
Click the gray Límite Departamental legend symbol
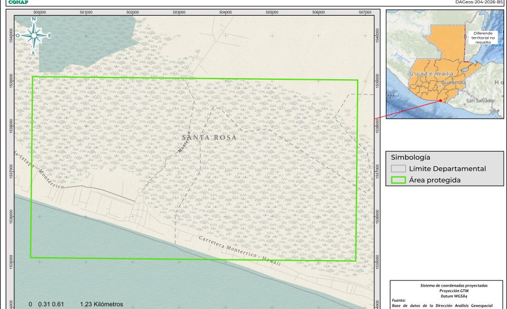(x=399, y=169)
